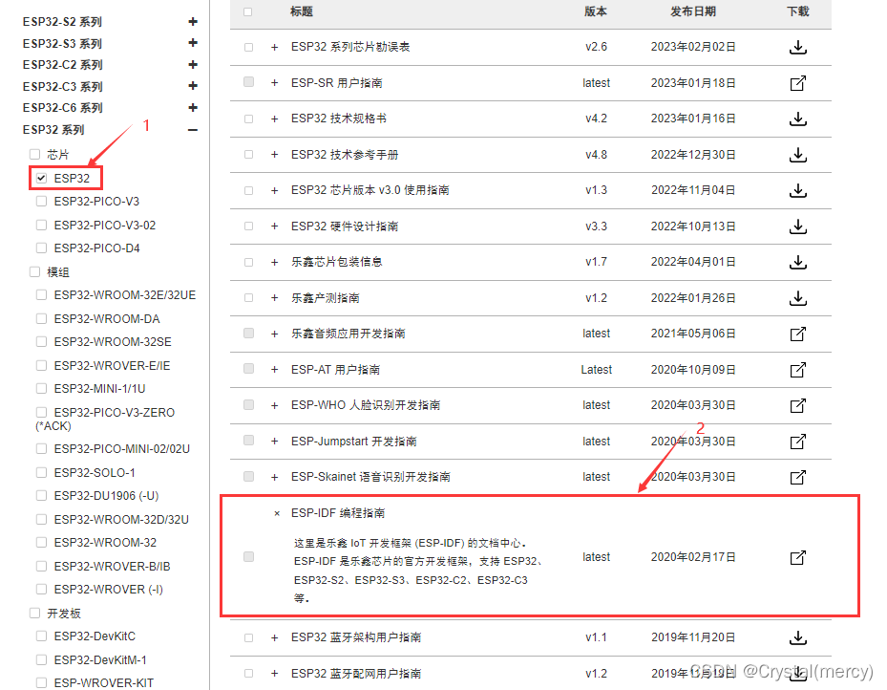Expand details of 乐鑫产测指南 row

point(274,298)
